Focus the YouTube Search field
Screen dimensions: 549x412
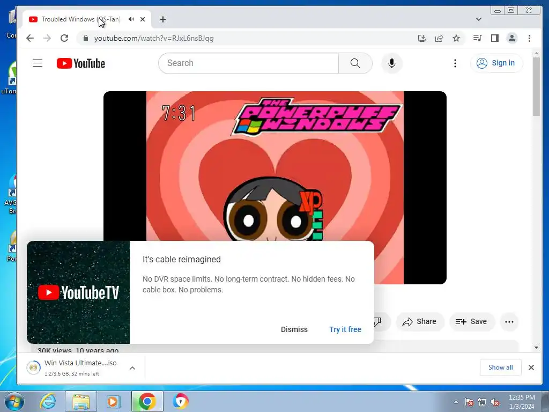[249, 63]
